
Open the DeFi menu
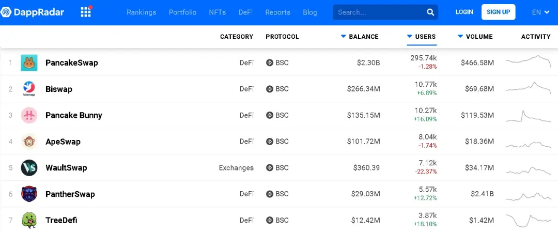[x=245, y=12]
